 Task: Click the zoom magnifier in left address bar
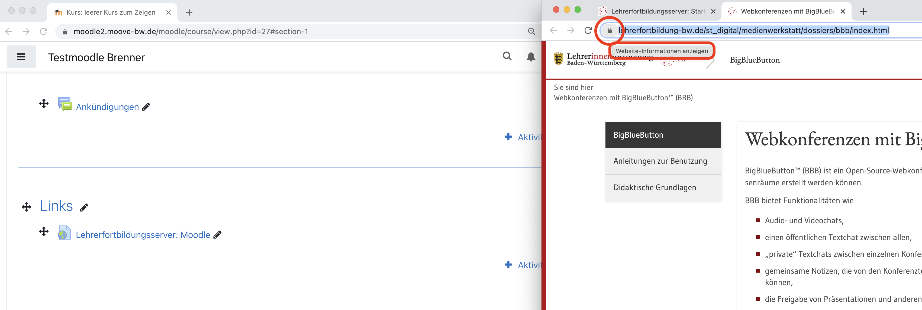[531, 31]
